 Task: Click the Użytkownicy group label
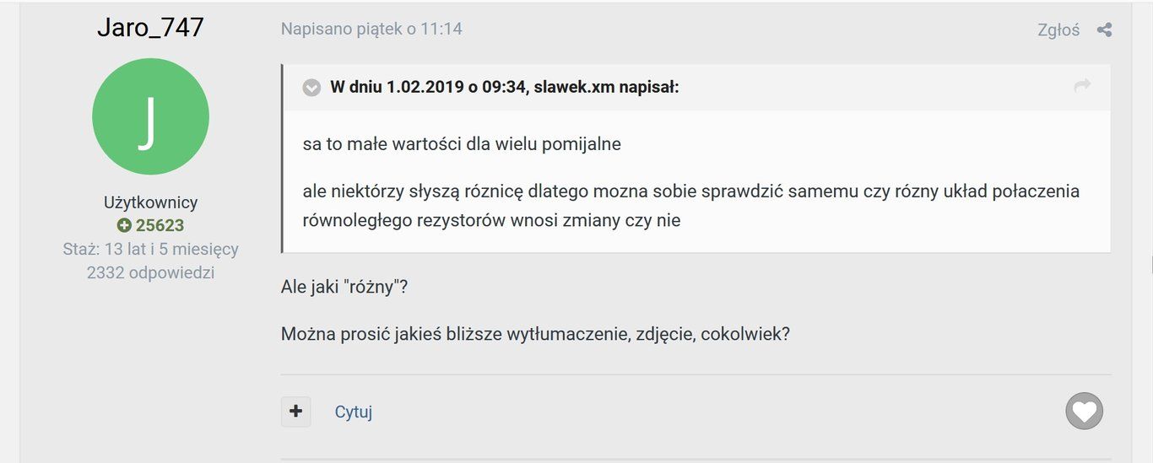click(x=150, y=202)
